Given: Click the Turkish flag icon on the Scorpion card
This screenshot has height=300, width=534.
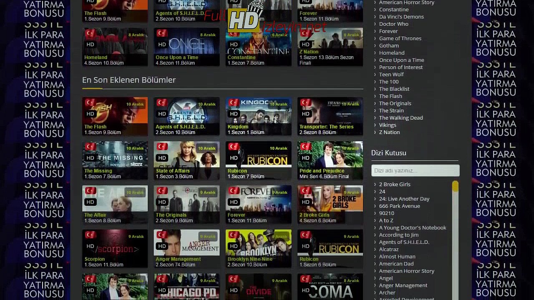Looking at the screenshot, I should point(90,235).
